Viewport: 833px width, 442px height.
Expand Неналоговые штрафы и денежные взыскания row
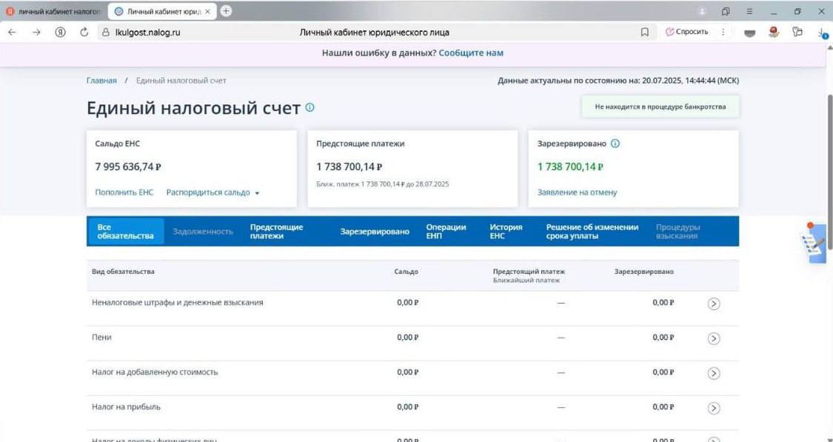point(714,304)
